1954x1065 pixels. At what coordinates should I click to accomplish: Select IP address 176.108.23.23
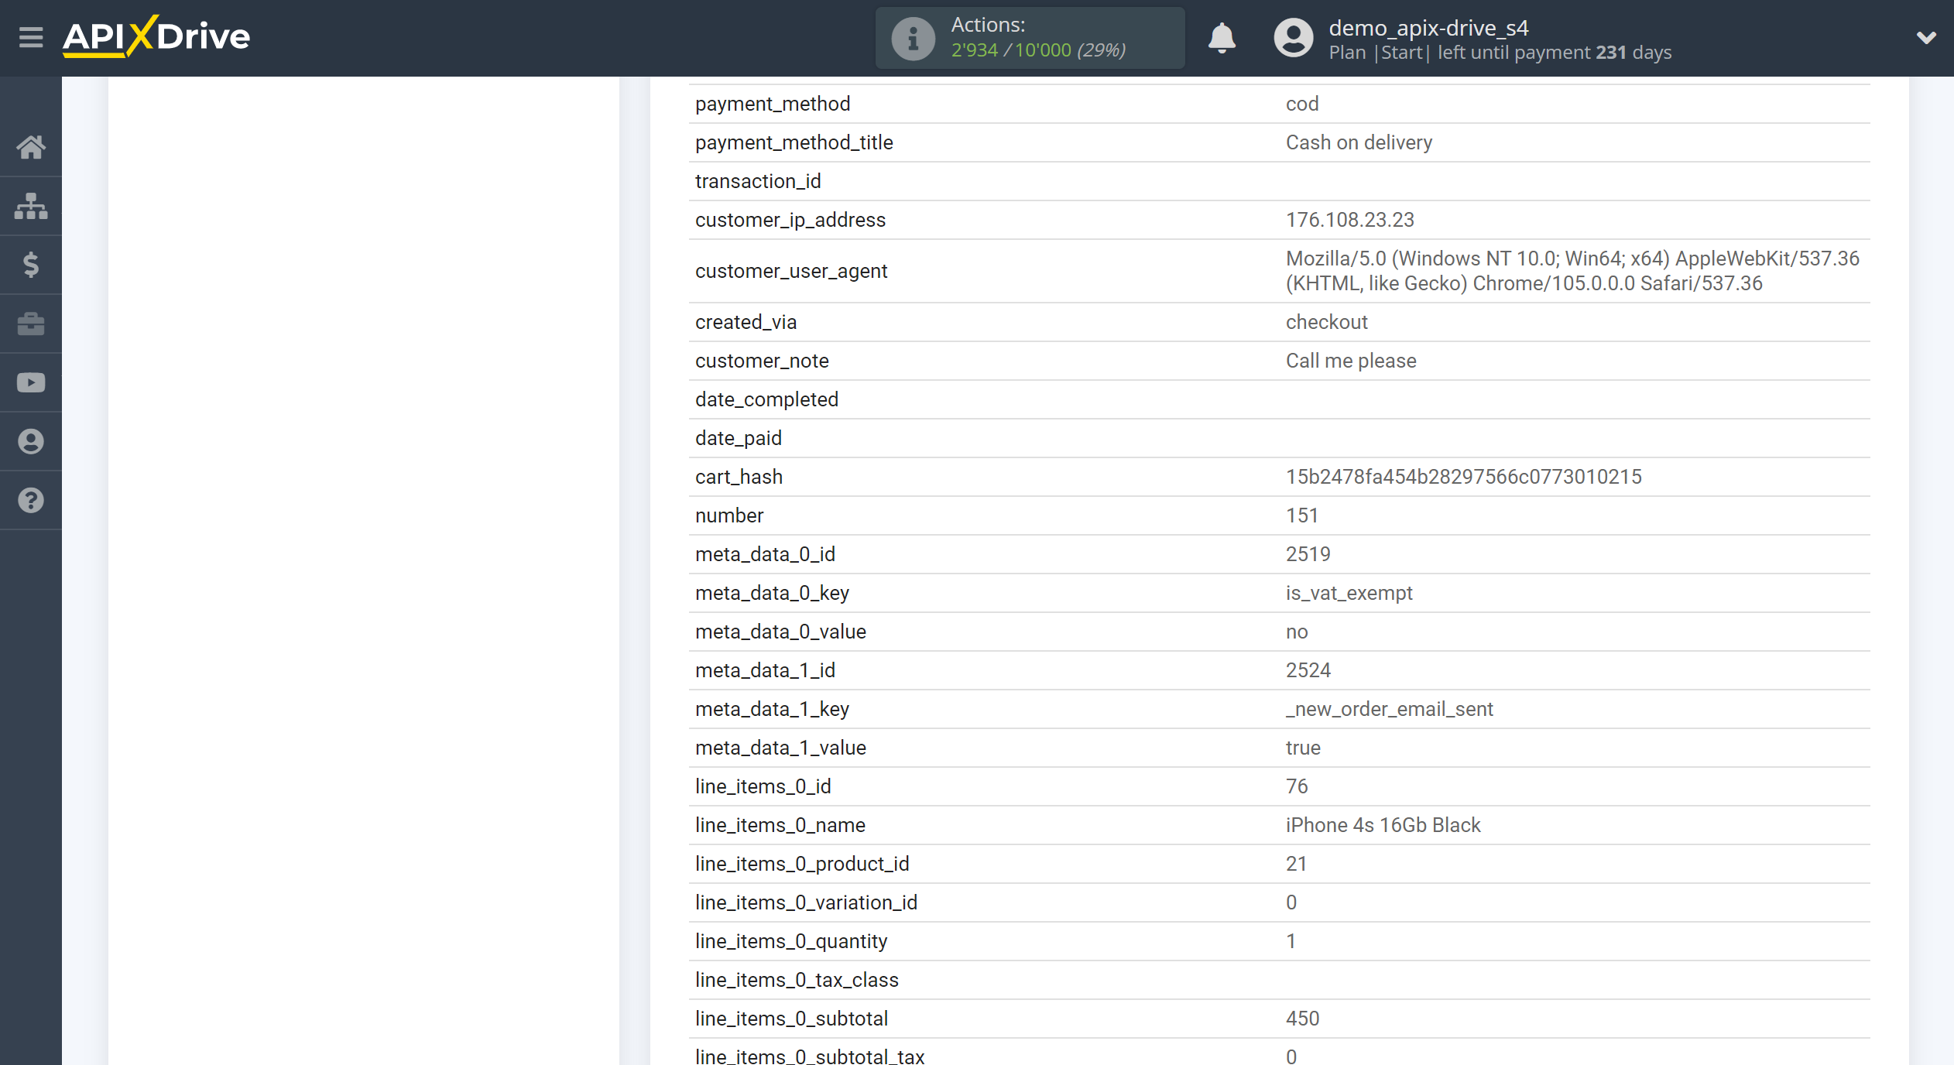1349,220
